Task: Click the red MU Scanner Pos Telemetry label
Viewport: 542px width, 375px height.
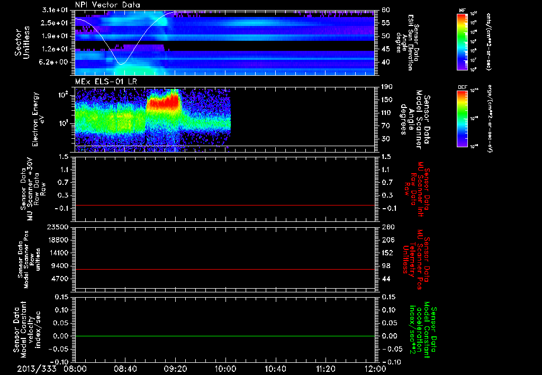Action: [x=416, y=260]
